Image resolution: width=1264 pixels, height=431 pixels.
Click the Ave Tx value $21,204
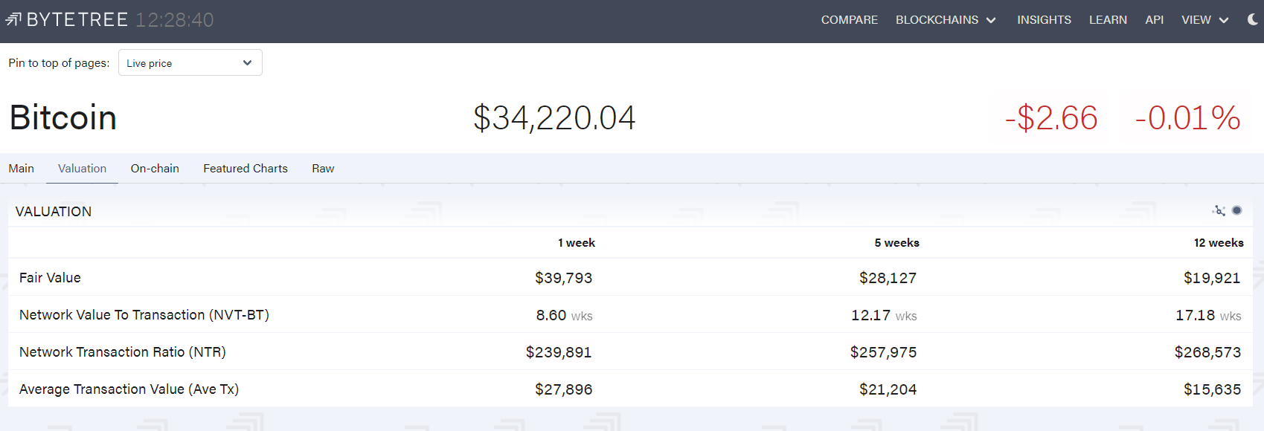888,389
